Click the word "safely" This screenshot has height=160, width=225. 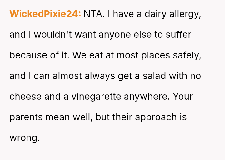point(187,55)
